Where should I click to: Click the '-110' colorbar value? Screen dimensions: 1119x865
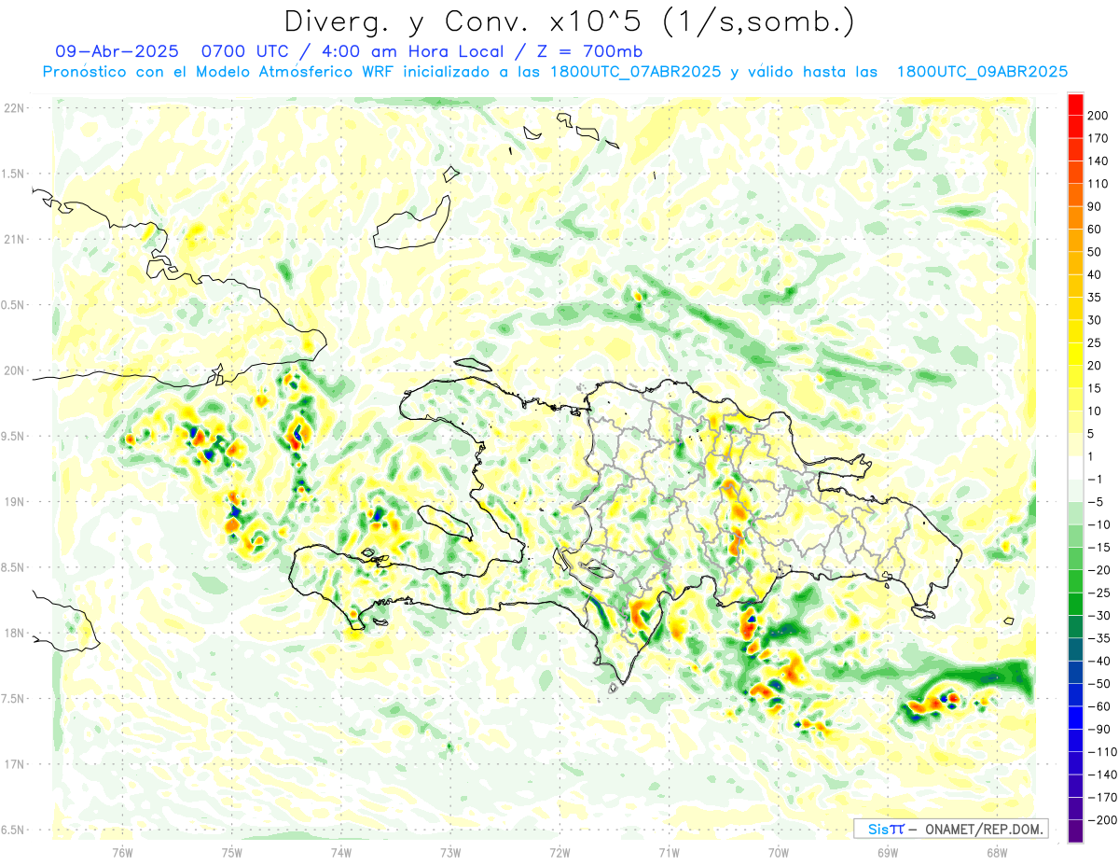click(1100, 752)
